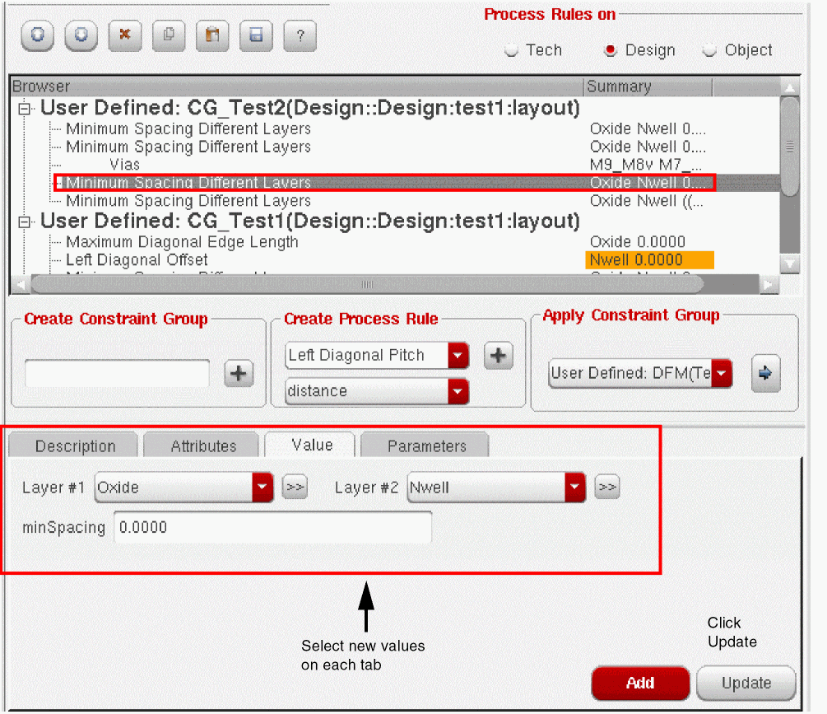Switch to the Parameters tab
Screen dimensions: 827x714
[x=426, y=446]
